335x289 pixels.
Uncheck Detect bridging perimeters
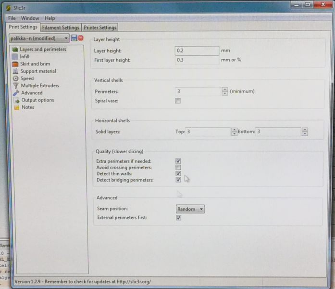click(178, 180)
